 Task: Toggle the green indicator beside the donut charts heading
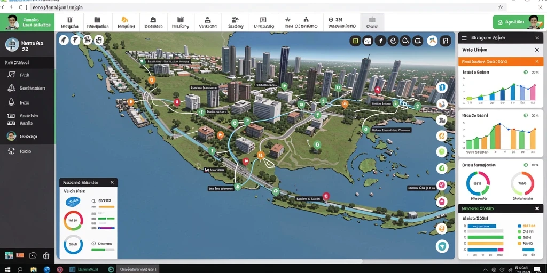[x=526, y=165]
